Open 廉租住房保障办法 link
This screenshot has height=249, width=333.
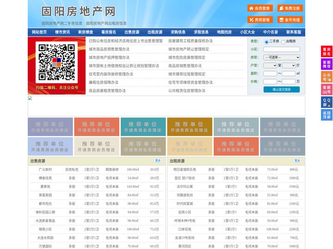click(104, 83)
